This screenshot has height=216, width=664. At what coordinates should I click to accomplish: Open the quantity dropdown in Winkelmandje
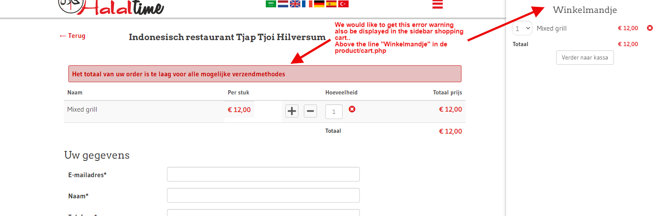click(x=522, y=28)
